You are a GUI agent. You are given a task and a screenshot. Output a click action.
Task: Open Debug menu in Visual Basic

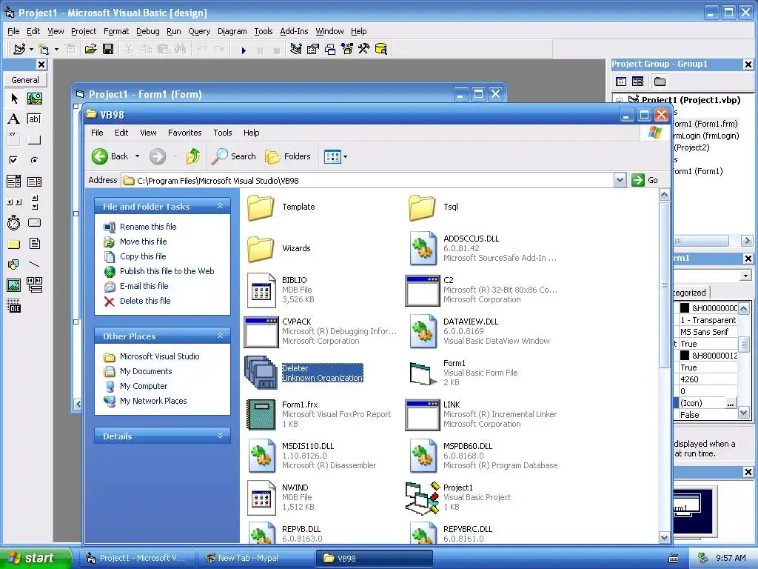click(x=147, y=31)
